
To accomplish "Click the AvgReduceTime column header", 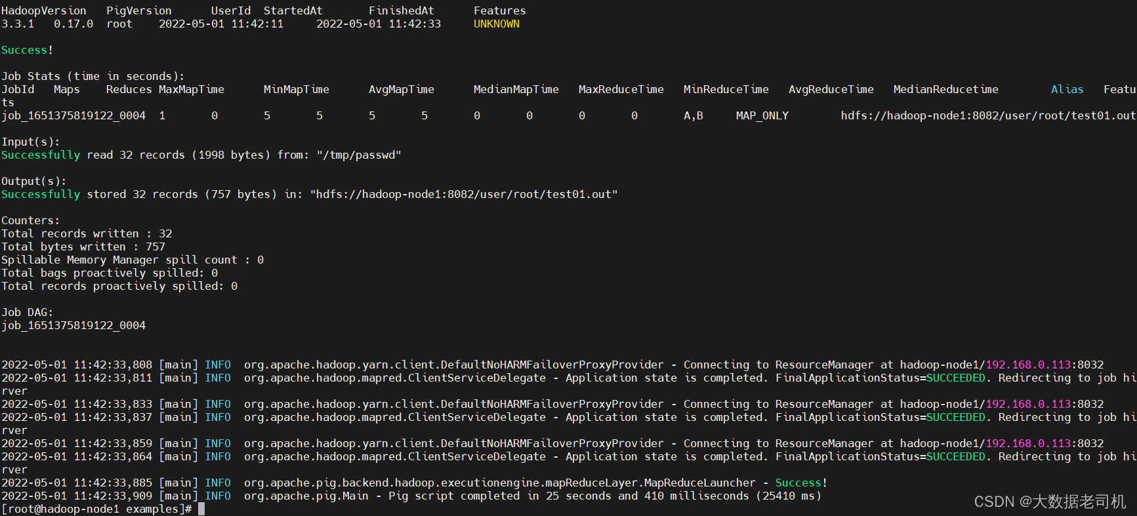I will 831,89.
